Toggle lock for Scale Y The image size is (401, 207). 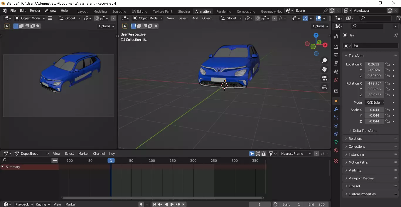pos(387,116)
